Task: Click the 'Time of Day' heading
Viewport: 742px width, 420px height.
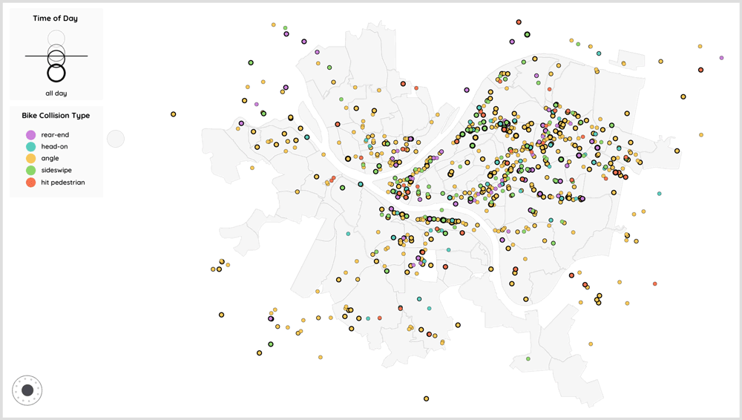Action: 56,19
